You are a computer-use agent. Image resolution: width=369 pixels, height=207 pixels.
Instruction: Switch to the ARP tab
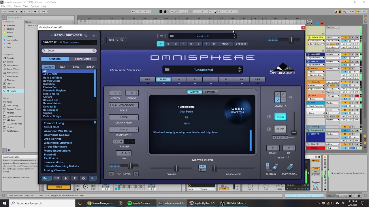coord(257,79)
